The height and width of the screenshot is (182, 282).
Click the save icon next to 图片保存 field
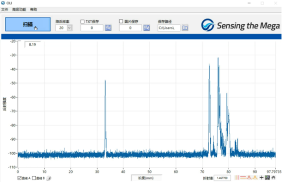[x=146, y=28]
